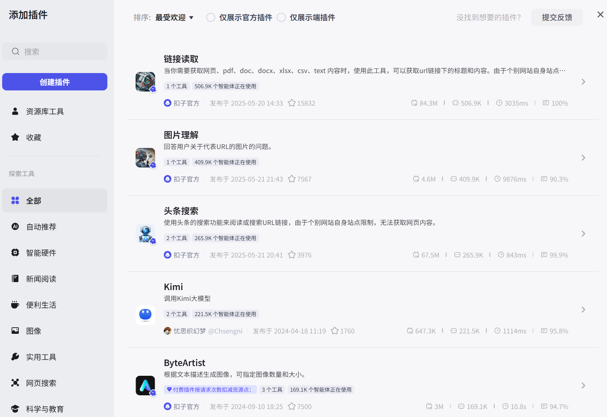Click 发布于 2025-05-21 21:43 date text

coord(246,179)
